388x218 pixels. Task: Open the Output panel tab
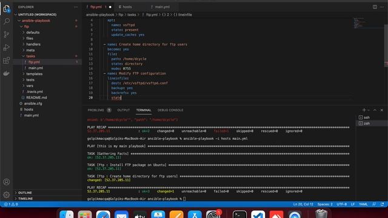click(x=124, y=110)
